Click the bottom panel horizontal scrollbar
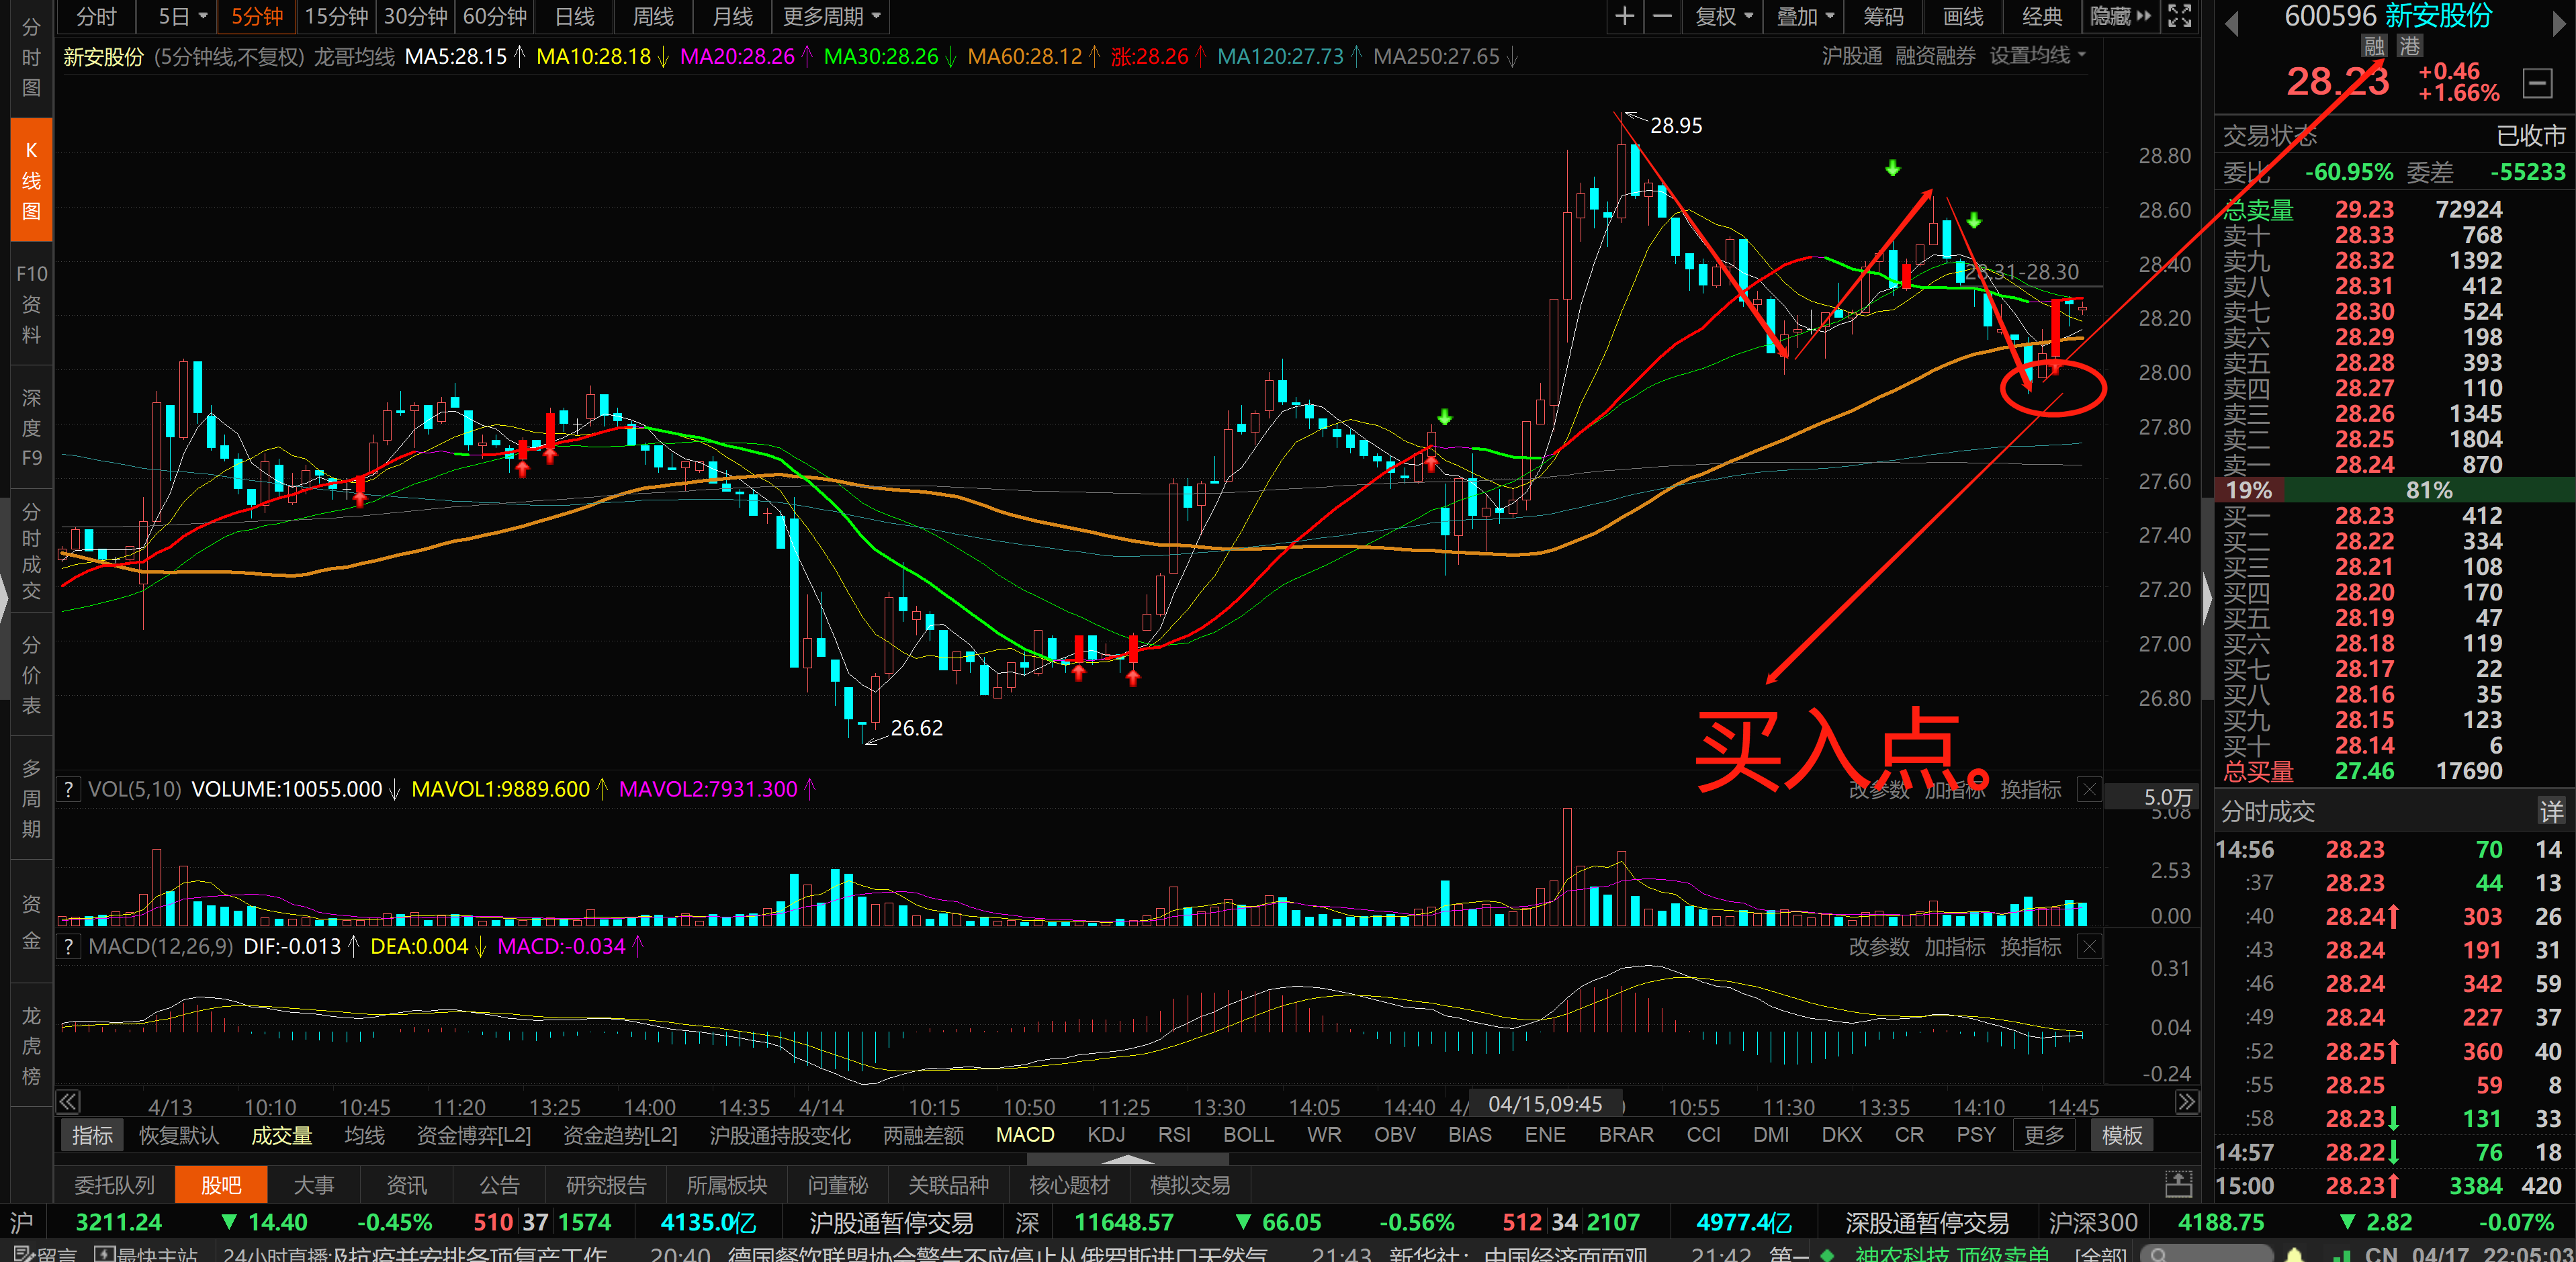2576x1262 pixels. [x=1127, y=1160]
